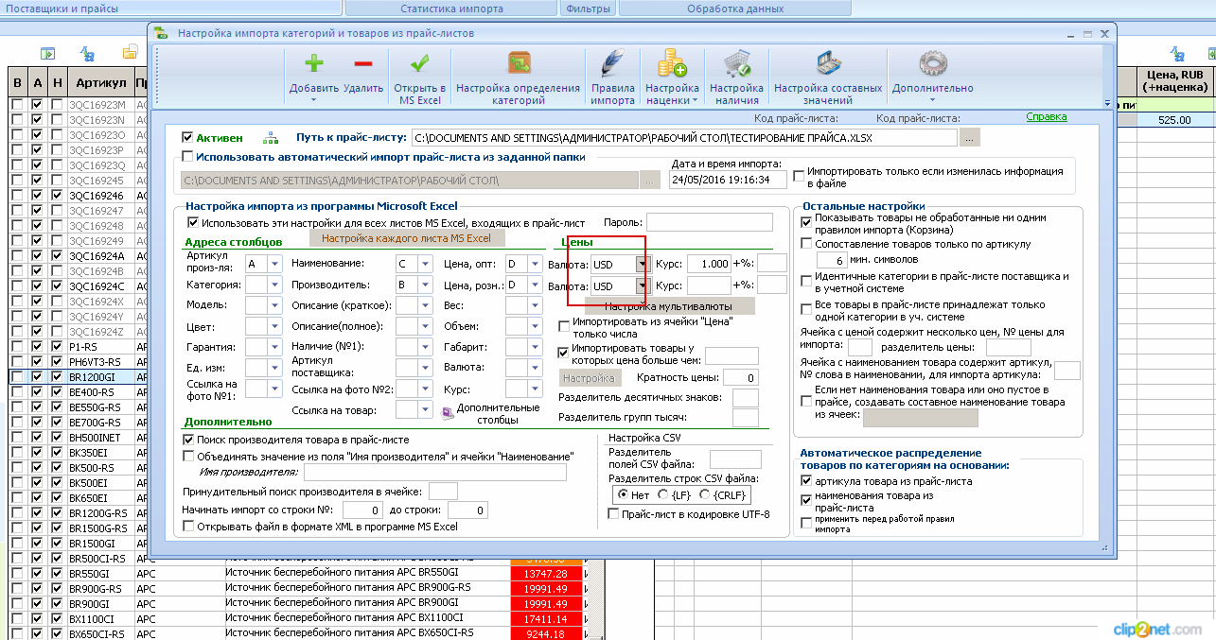The height and width of the screenshot is (640, 1216).
Task: Click the Дата и время импорта field
Action: [727, 179]
